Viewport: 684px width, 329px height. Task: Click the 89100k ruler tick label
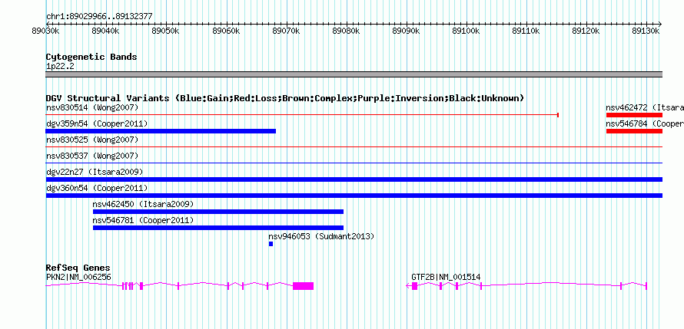point(466,31)
